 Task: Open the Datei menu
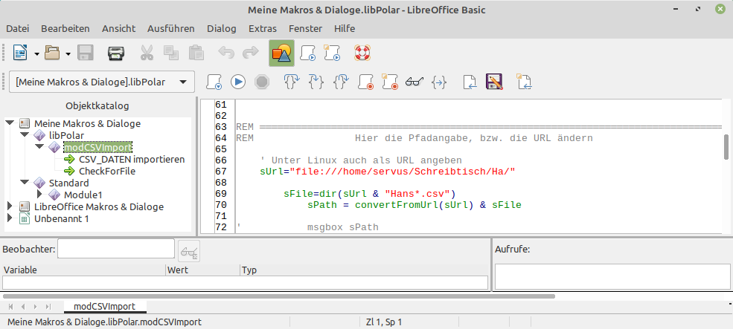coord(17,28)
